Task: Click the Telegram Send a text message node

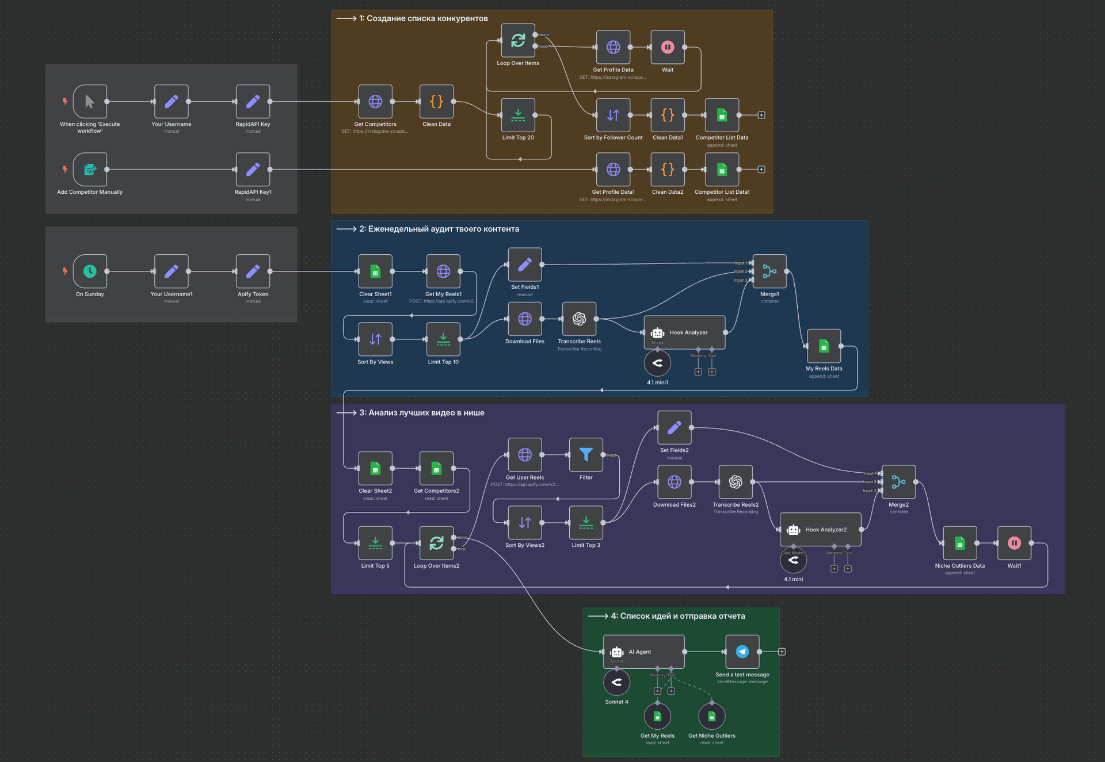Action: [741, 652]
